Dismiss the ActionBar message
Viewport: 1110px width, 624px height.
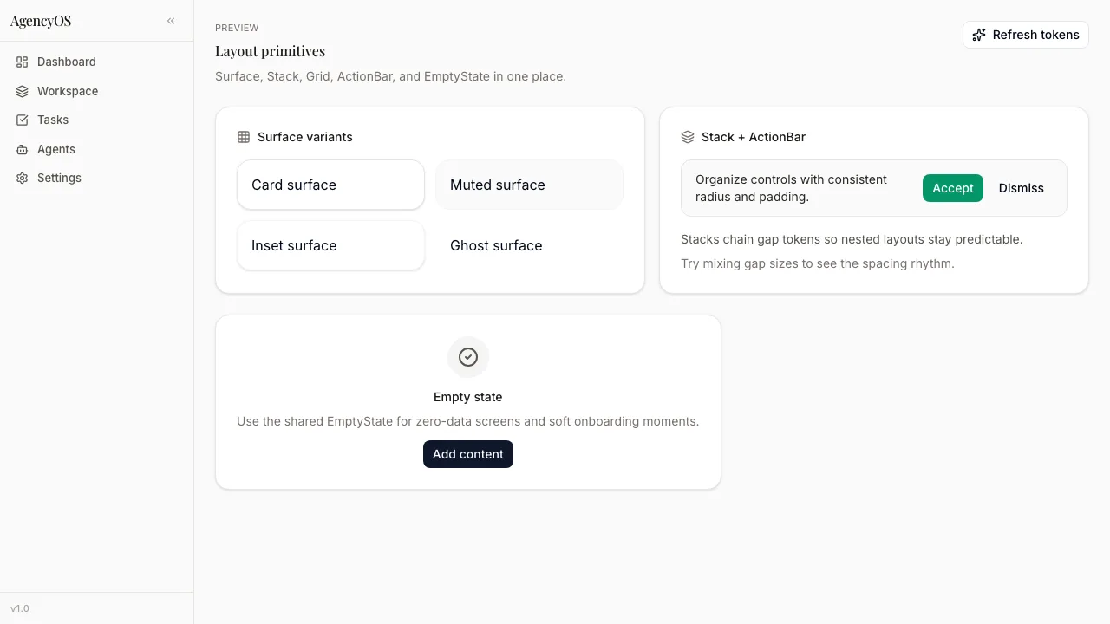pyautogui.click(x=1021, y=188)
